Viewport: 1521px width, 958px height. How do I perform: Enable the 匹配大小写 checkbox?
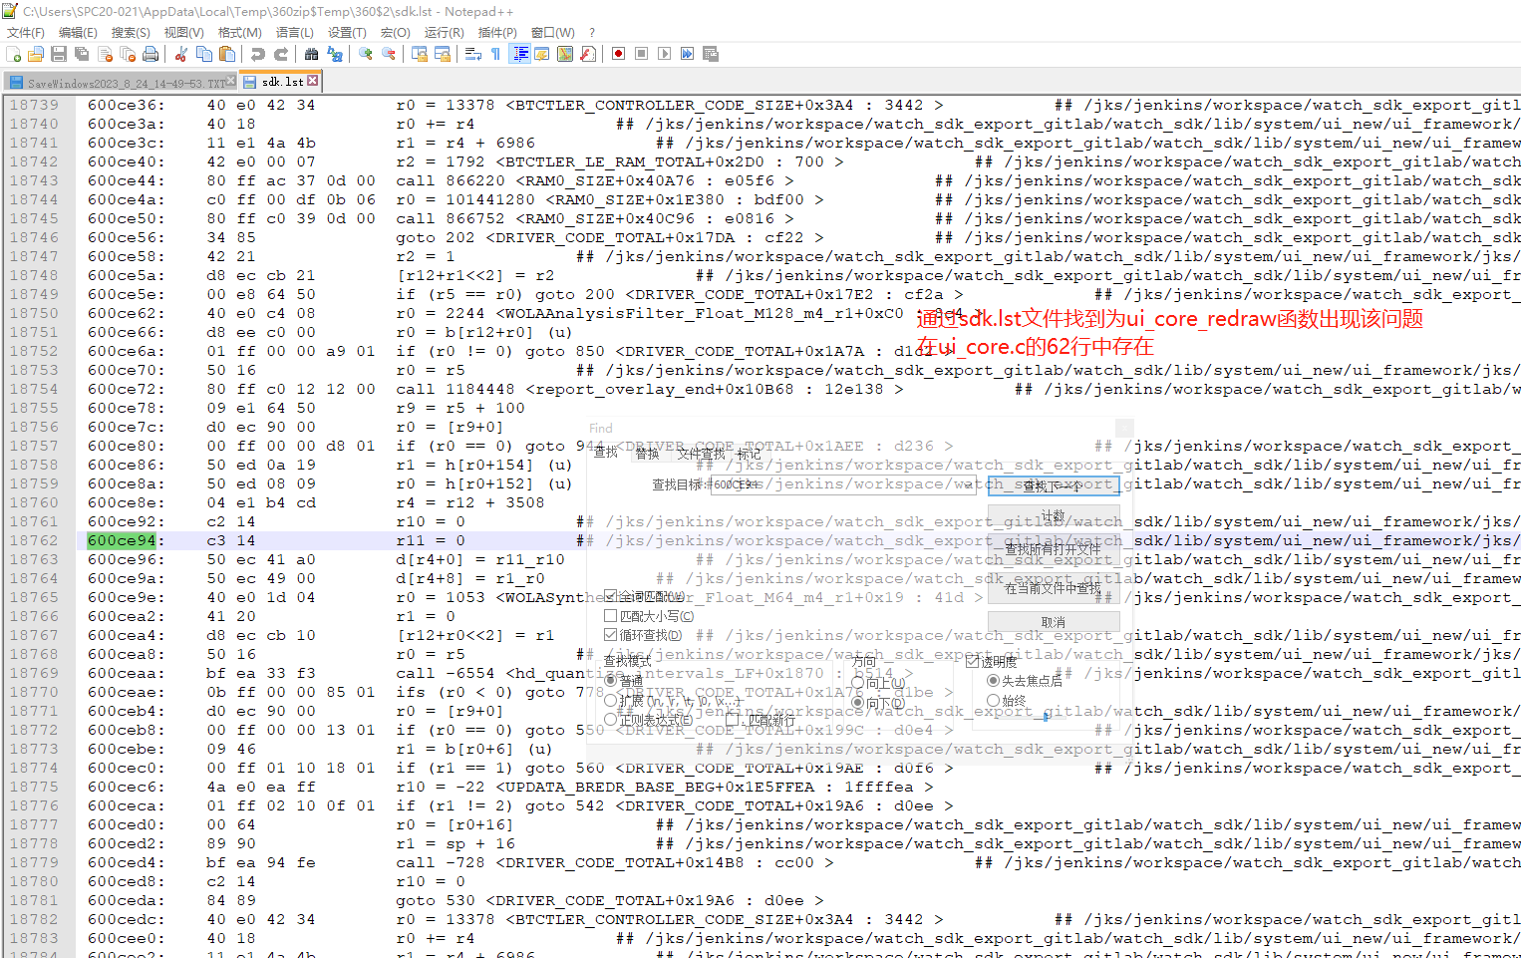coord(611,616)
